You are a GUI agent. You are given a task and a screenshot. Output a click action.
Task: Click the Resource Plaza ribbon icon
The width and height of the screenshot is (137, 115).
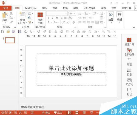(x=40, y=15)
